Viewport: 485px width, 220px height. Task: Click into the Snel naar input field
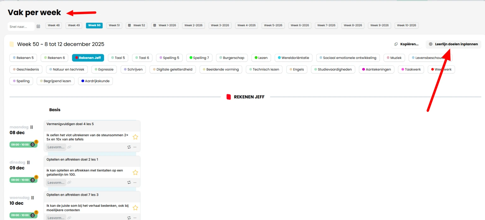(21, 26)
